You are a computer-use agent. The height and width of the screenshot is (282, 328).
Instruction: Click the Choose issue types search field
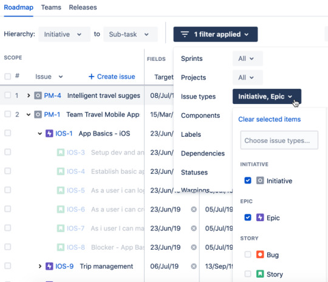click(x=279, y=140)
